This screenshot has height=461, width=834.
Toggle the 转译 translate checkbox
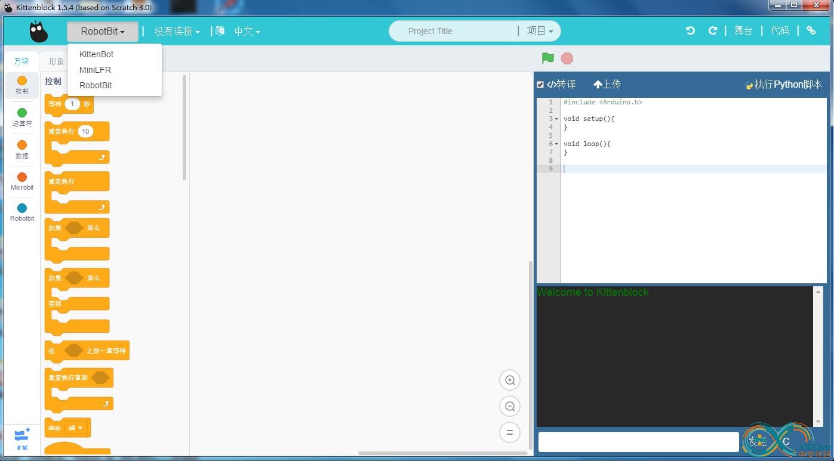[x=540, y=85]
